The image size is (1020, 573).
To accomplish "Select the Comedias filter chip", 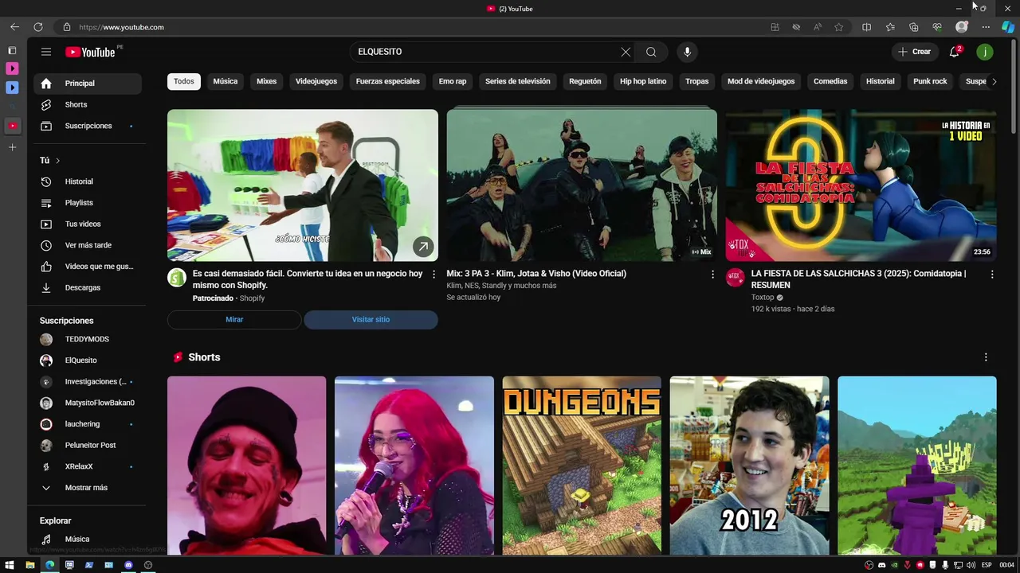I will click(830, 81).
